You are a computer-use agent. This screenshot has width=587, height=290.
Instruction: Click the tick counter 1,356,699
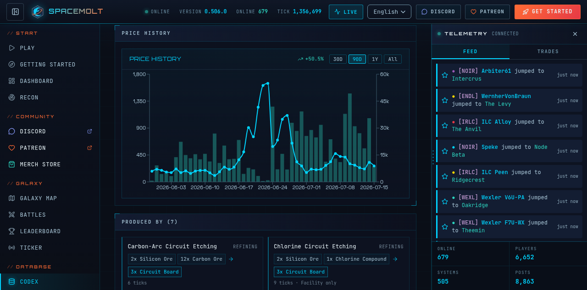(307, 12)
